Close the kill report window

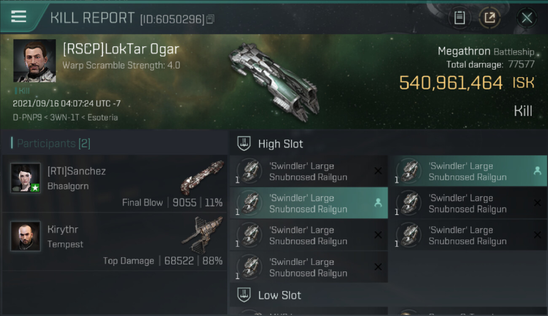(x=527, y=18)
